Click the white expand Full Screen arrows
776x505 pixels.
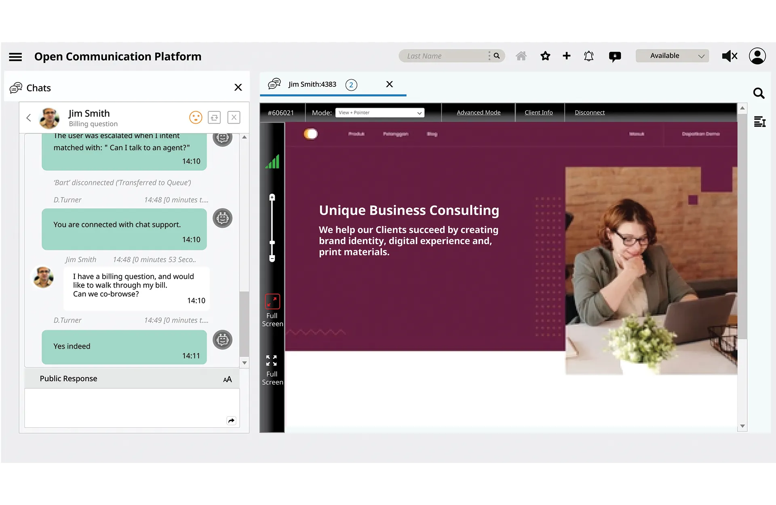272,360
